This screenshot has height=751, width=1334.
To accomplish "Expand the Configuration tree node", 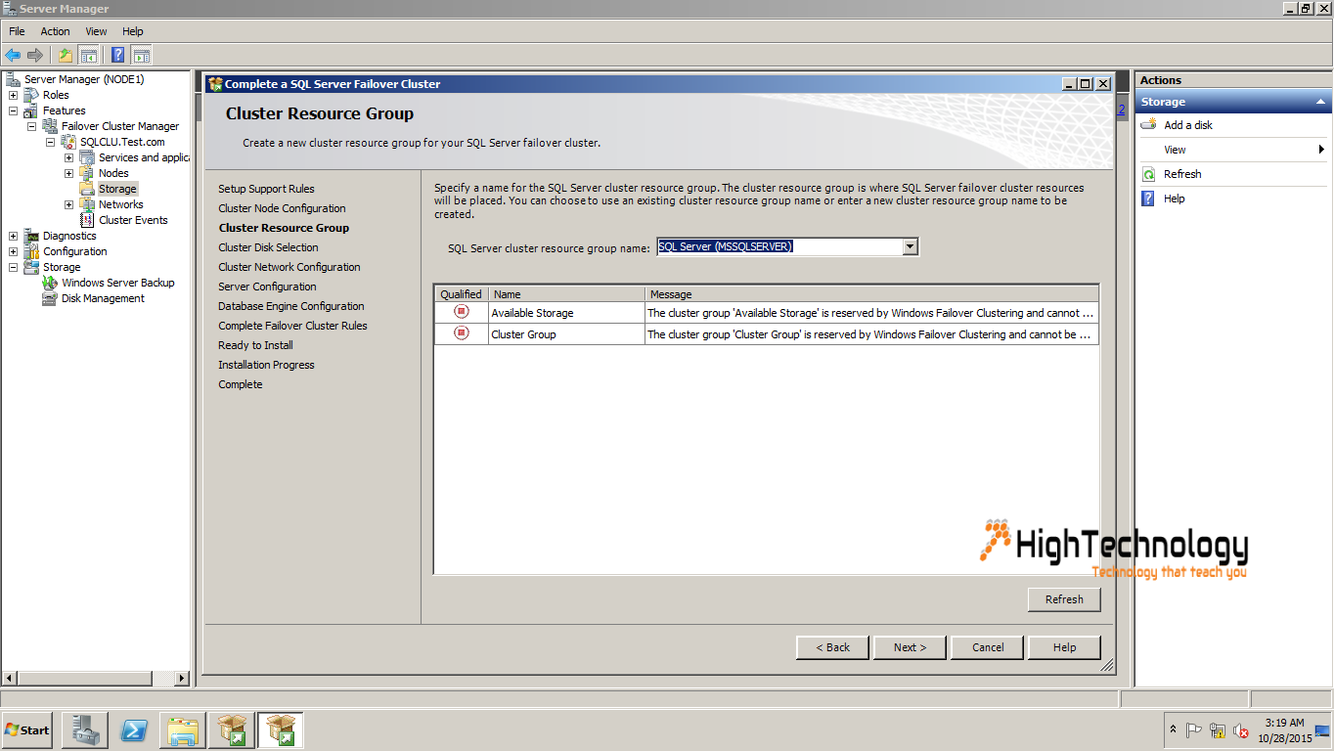I will pos(13,251).
